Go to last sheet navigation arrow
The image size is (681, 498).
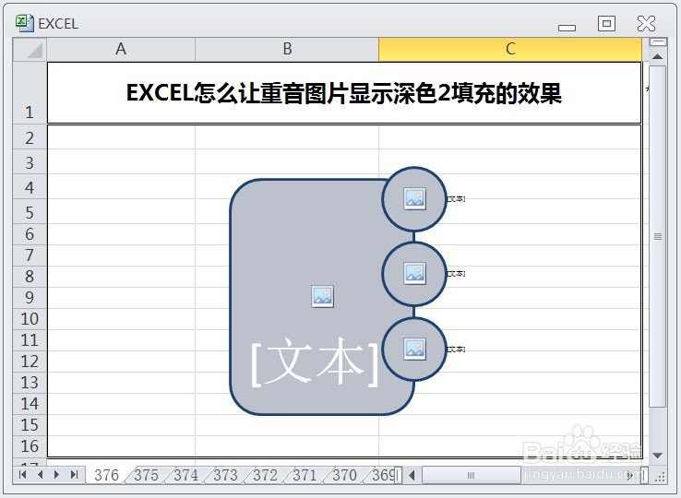pos(74,475)
